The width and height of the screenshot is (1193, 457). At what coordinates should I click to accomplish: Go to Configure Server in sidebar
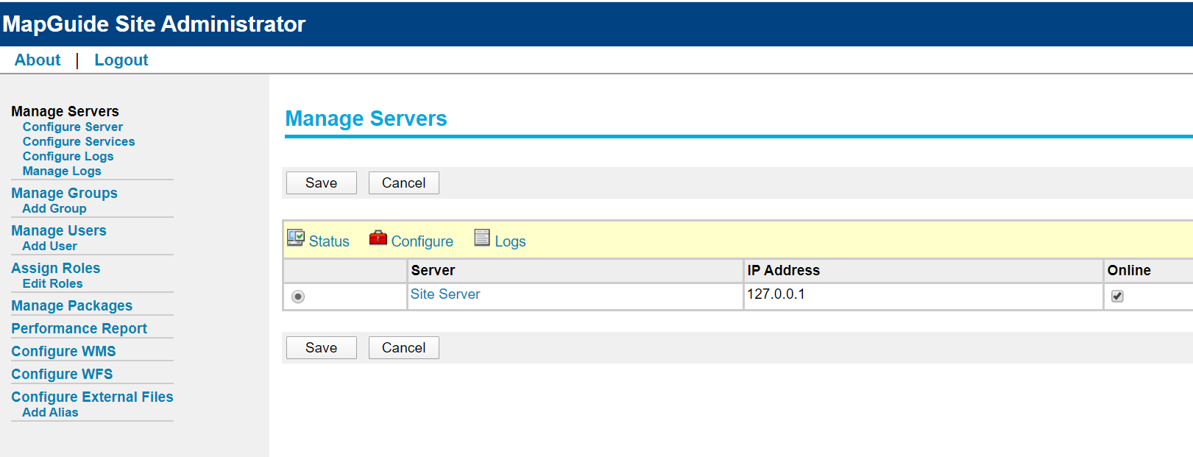coord(73,127)
